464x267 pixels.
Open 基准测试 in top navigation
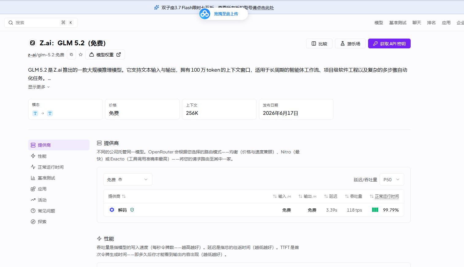coord(398,23)
